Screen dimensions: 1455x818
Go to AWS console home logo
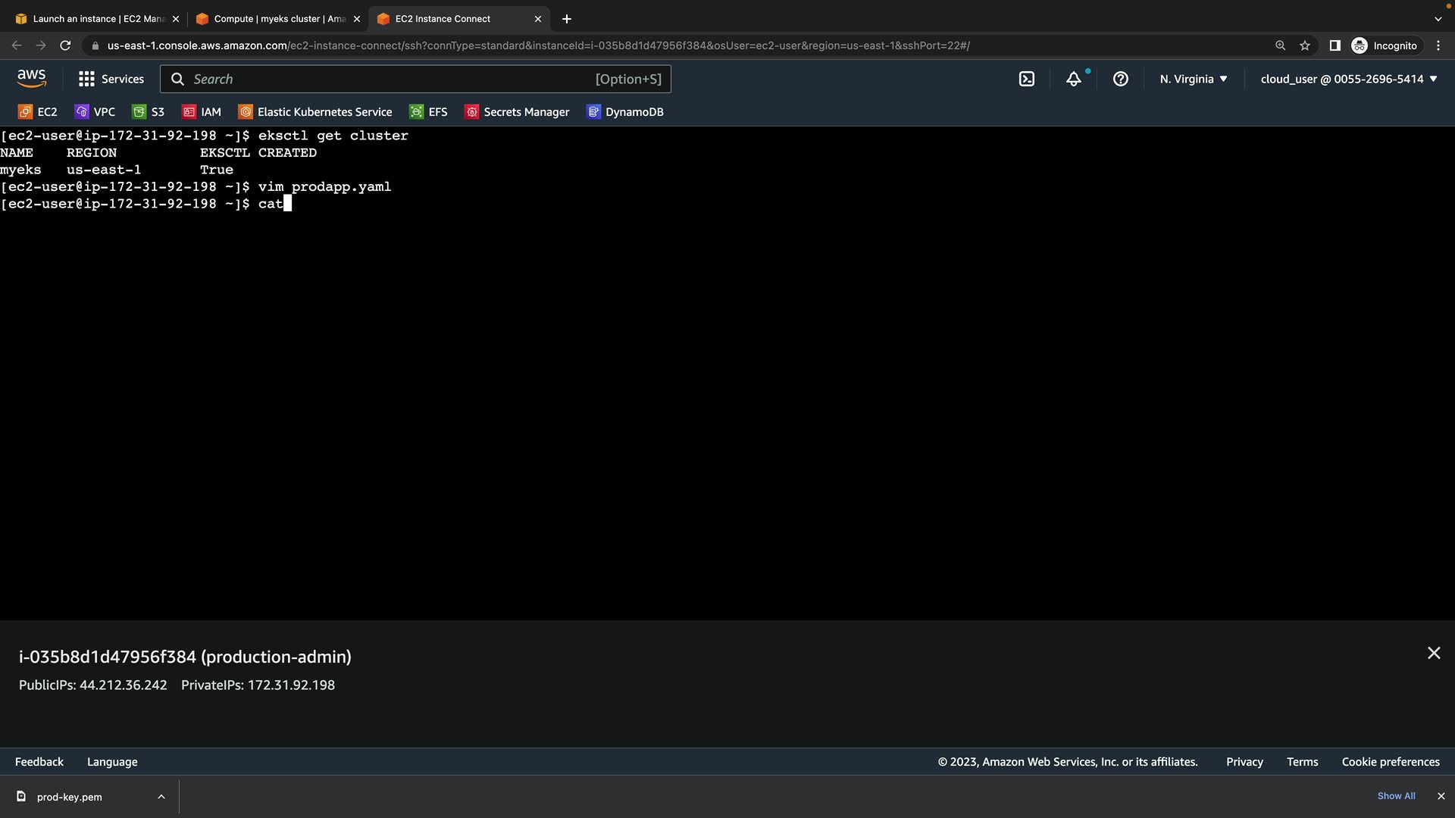pyautogui.click(x=32, y=78)
